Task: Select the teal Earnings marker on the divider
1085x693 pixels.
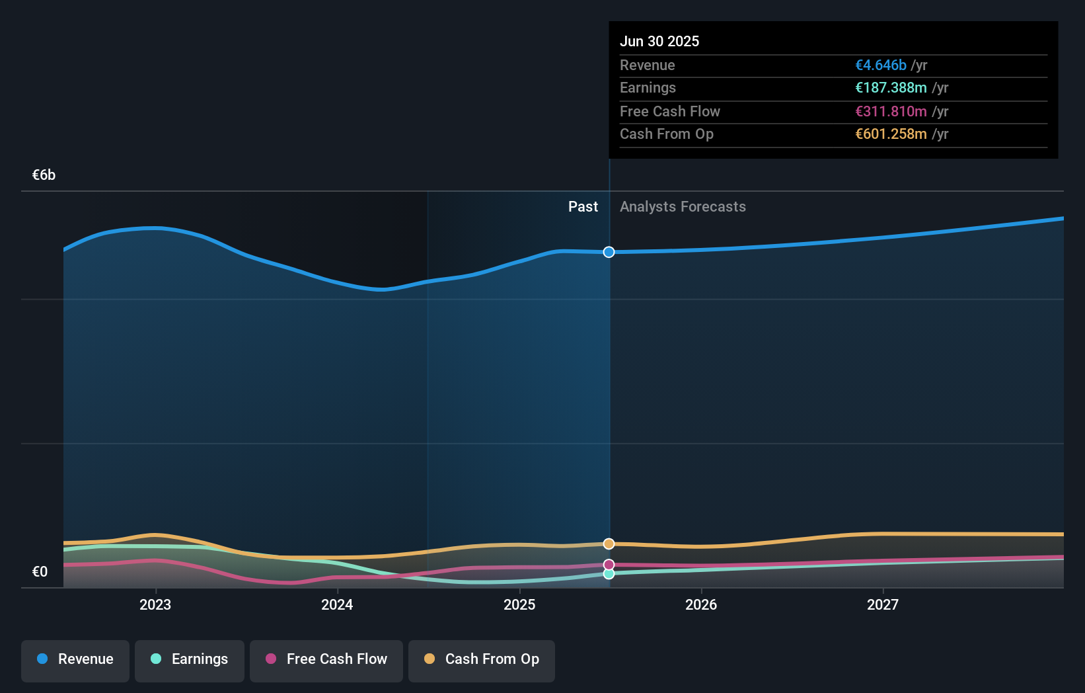Action: pyautogui.click(x=608, y=574)
